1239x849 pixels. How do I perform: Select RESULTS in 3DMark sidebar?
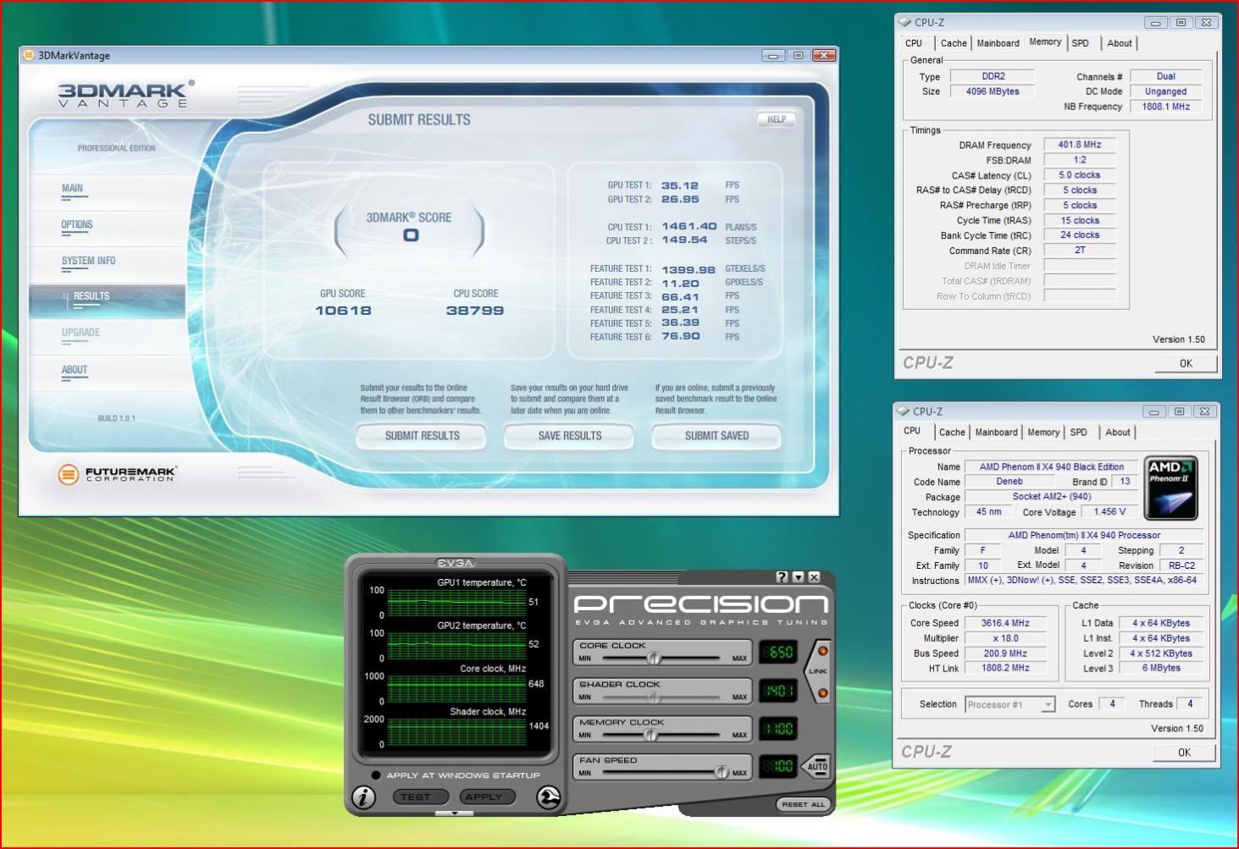click(x=107, y=300)
